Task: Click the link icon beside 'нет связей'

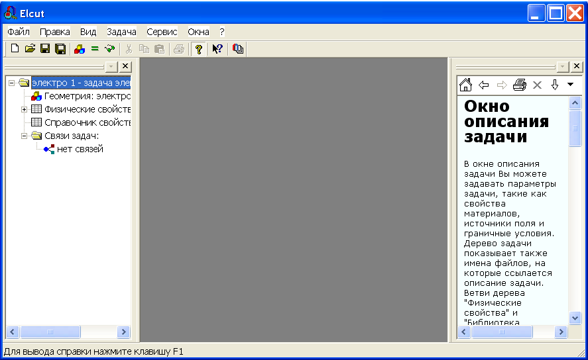Action: [x=49, y=149]
